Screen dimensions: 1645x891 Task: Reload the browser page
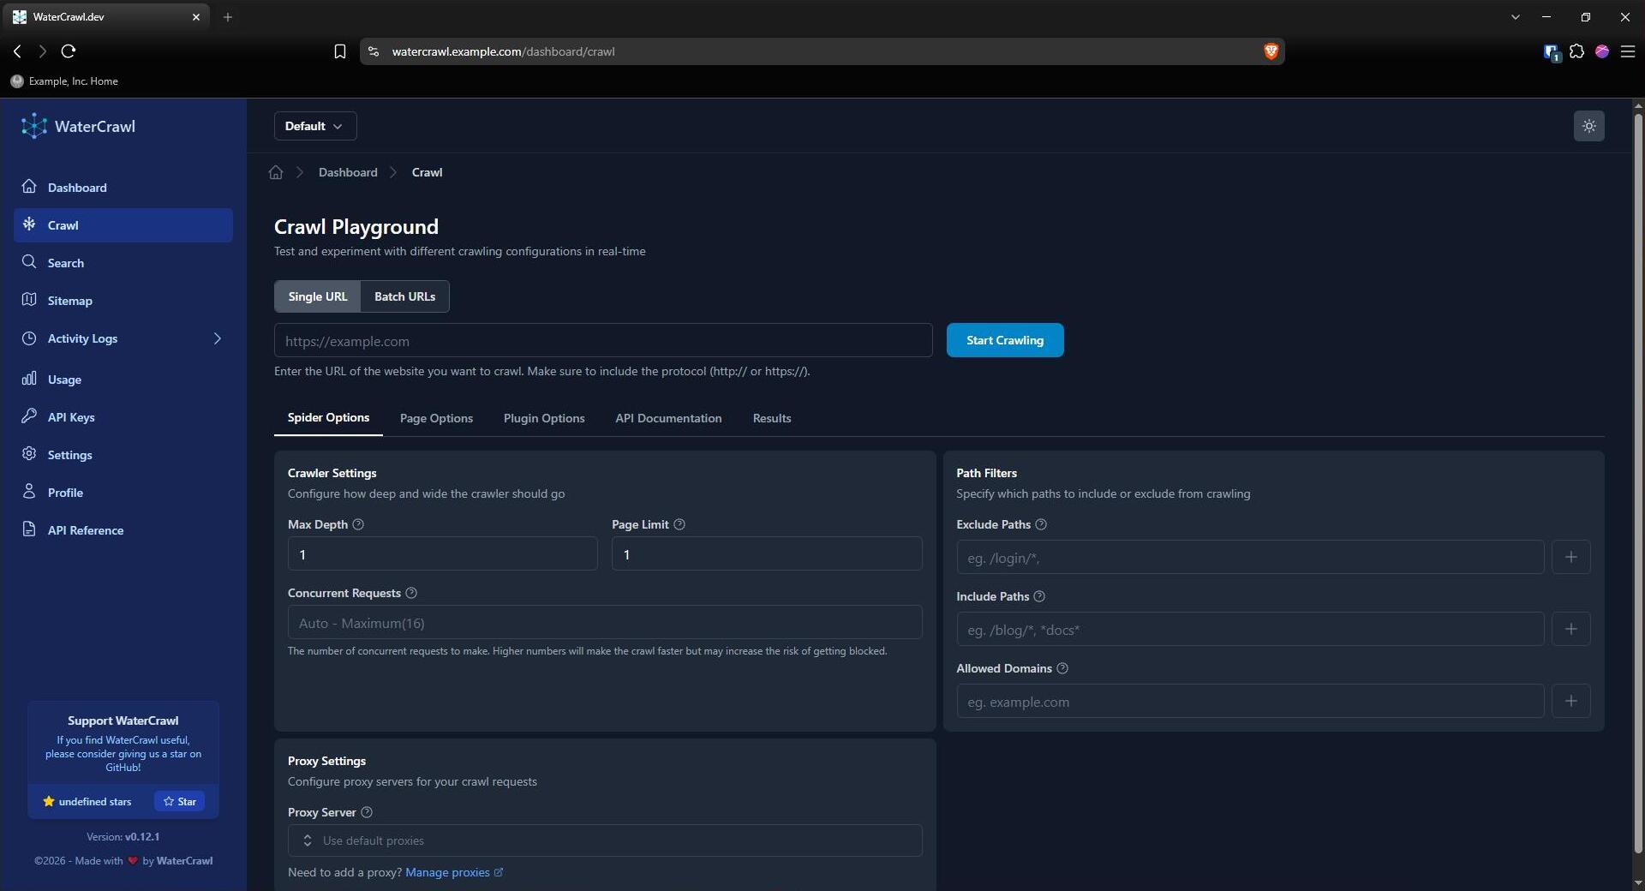(x=69, y=51)
